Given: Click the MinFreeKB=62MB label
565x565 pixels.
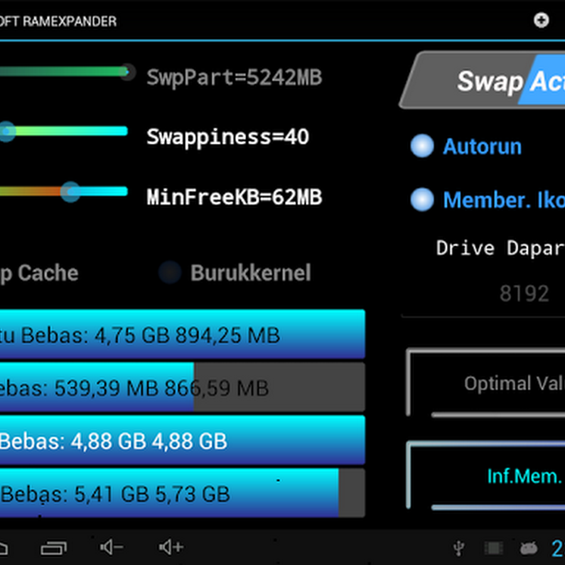Looking at the screenshot, I should pos(234,197).
